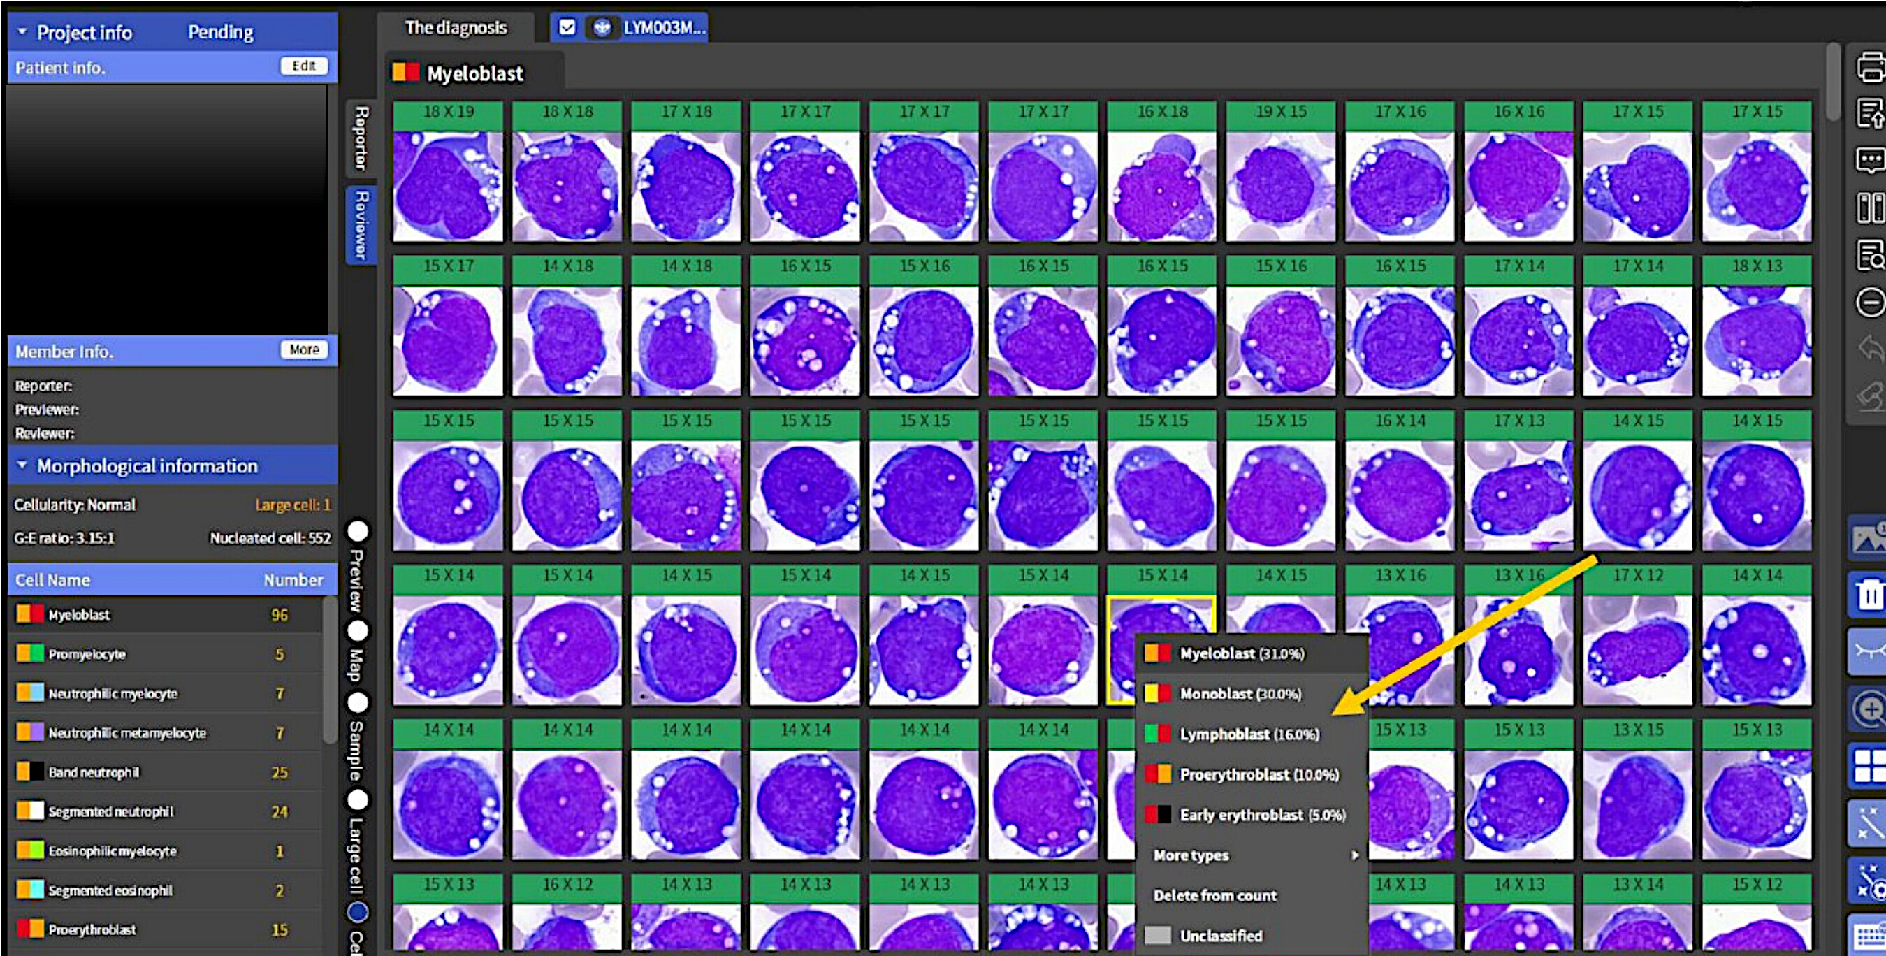The image size is (1886, 956).
Task: Click the Myeloblast count 96
Action: (x=280, y=614)
